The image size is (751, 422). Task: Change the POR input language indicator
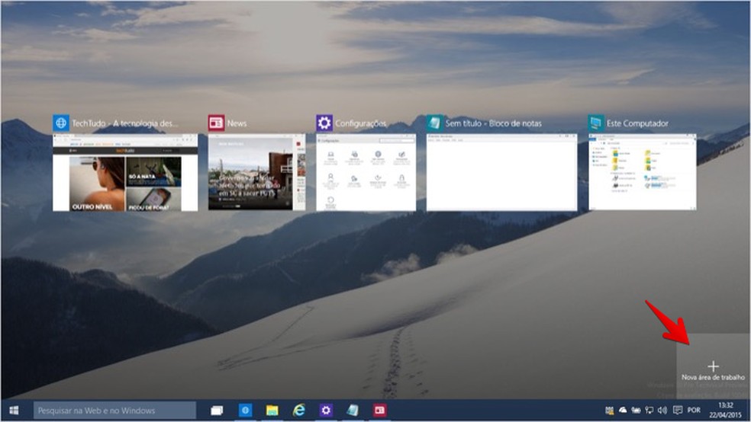click(x=694, y=410)
